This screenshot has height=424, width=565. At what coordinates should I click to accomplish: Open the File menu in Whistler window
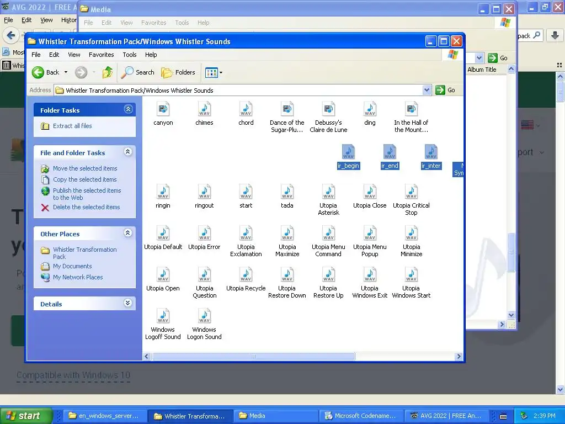click(x=36, y=55)
